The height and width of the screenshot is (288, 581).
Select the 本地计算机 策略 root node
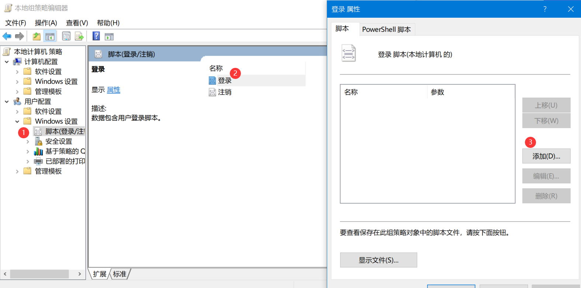[38, 52]
